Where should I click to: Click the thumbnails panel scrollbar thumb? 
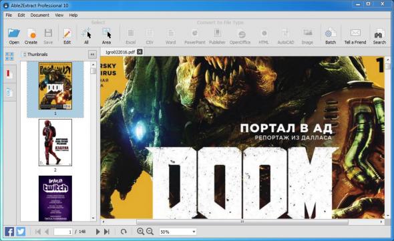[x=93, y=71]
